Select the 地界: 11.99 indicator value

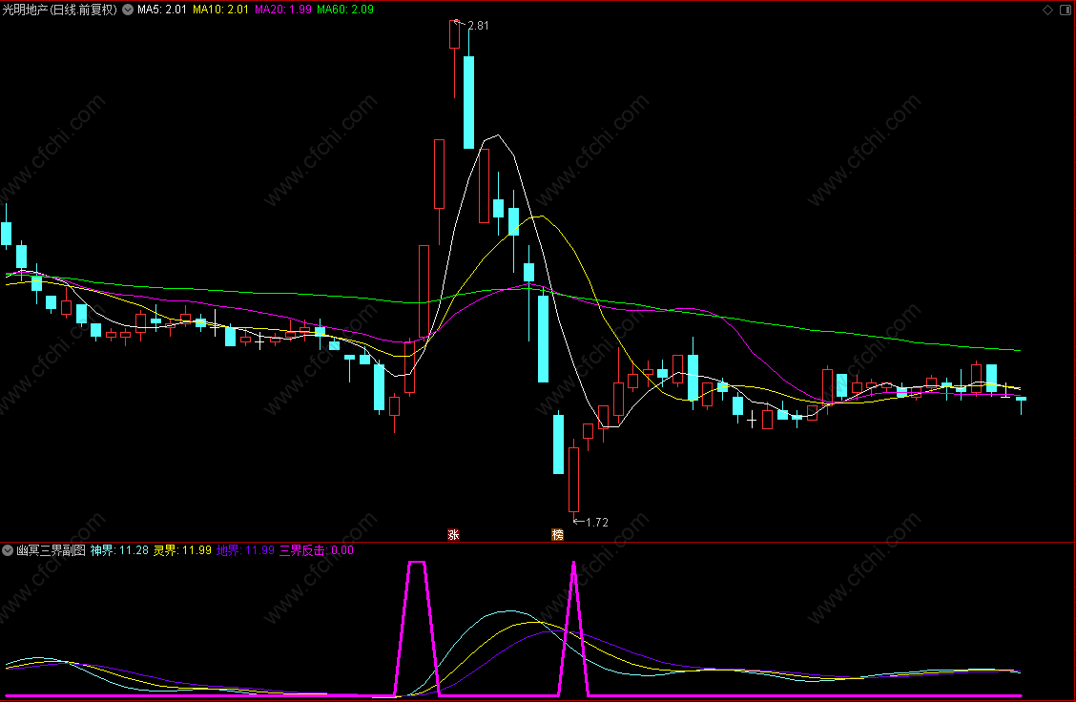tap(245, 550)
